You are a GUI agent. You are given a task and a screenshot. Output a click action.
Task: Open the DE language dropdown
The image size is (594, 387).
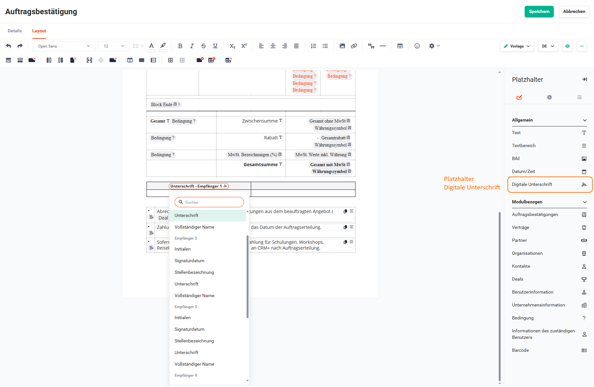coord(548,46)
